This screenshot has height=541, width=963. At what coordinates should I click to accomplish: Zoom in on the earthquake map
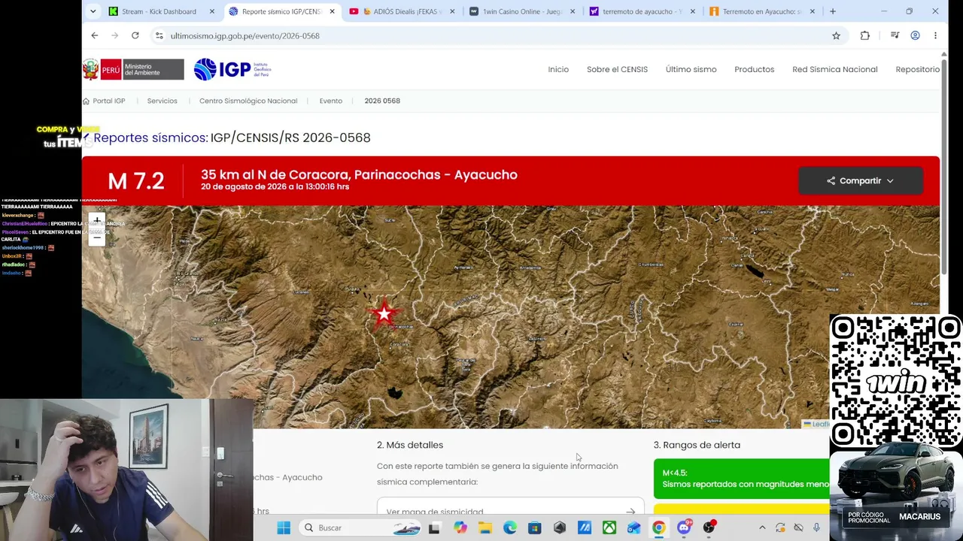coord(96,221)
